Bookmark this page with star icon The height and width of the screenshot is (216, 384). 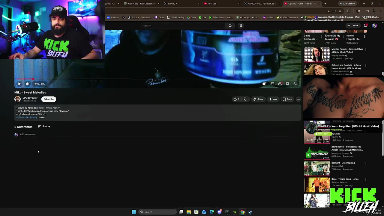(340, 11)
